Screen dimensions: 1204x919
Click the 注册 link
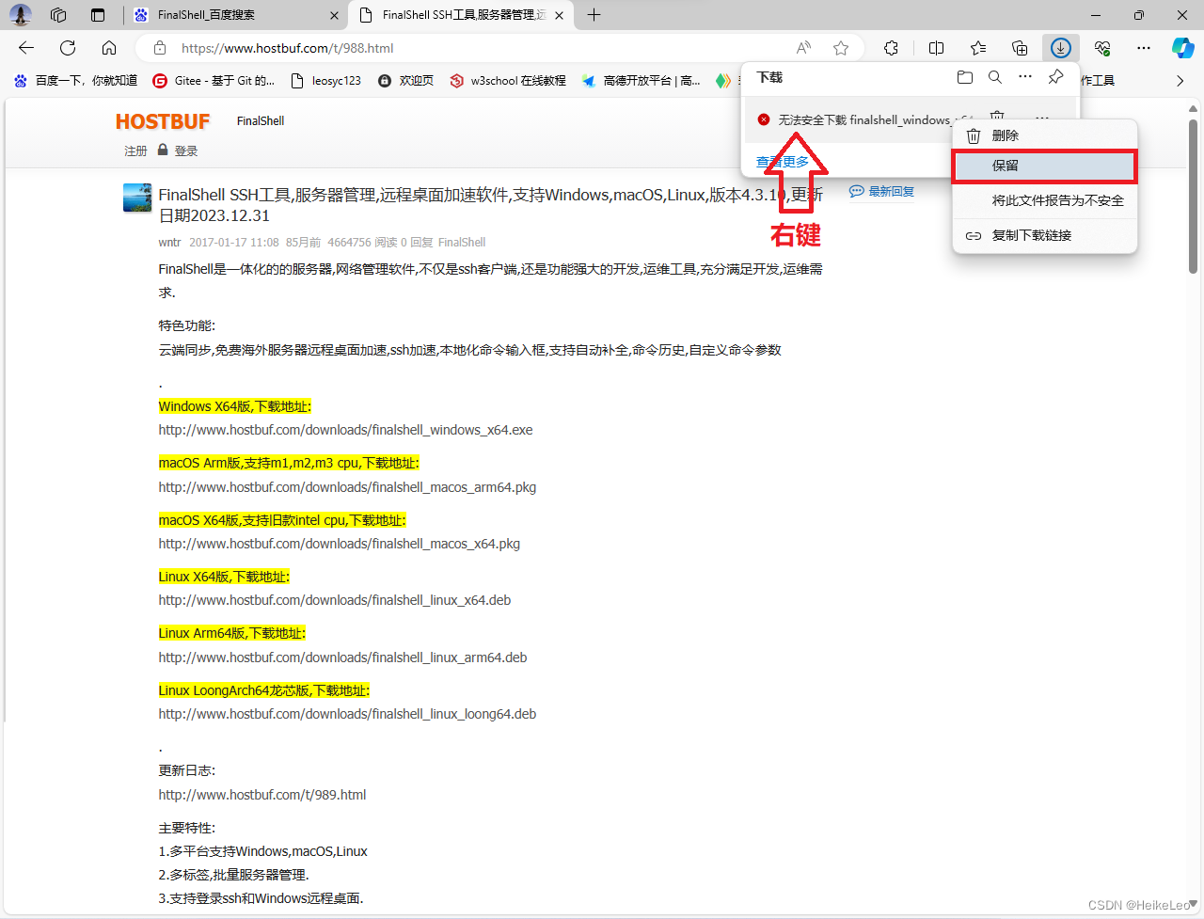(x=135, y=151)
